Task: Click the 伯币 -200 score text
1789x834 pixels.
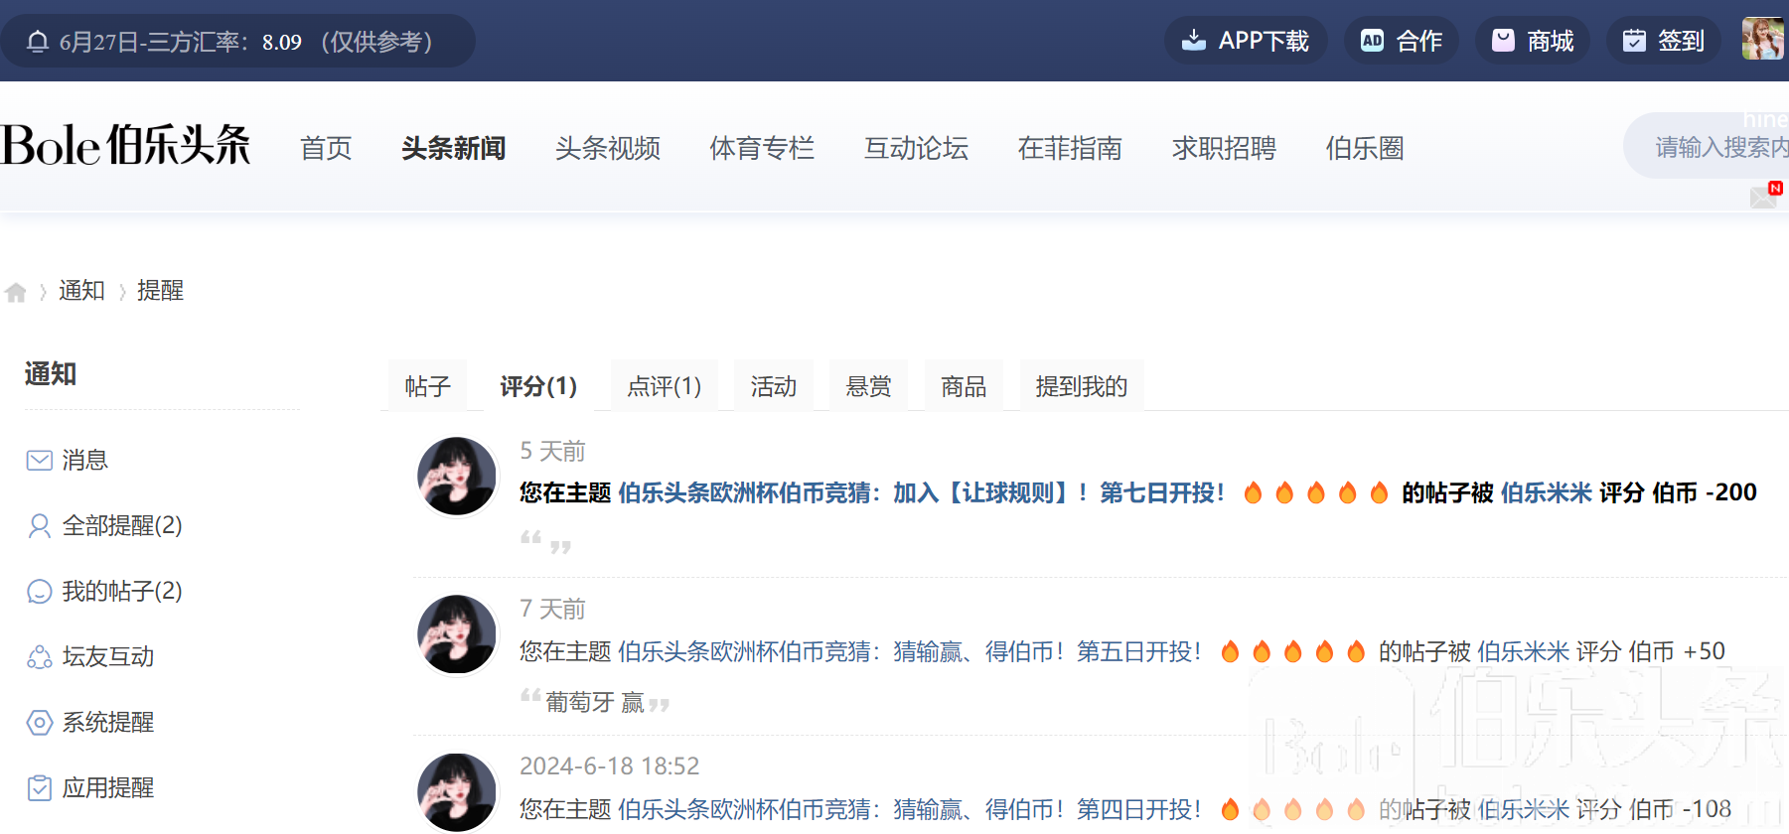Action: point(1705,492)
